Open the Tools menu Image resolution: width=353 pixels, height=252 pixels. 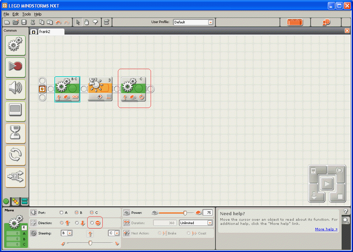pyautogui.click(x=27, y=14)
